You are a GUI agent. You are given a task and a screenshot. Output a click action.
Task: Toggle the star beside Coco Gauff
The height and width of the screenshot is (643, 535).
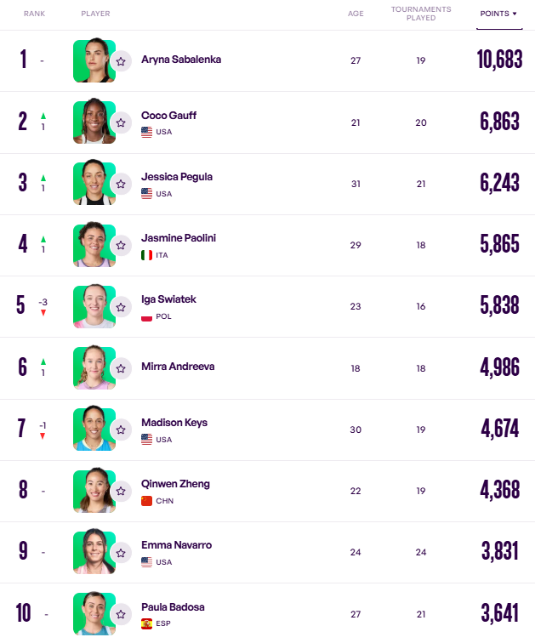pos(121,122)
